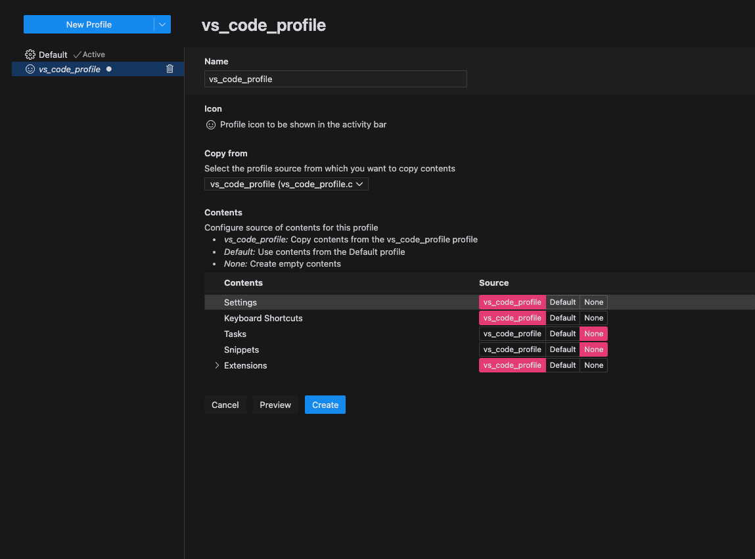
Task: Open the Copy from dropdown
Action: click(286, 184)
